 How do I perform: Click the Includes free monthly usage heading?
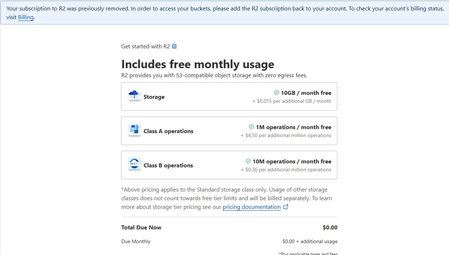click(x=198, y=64)
